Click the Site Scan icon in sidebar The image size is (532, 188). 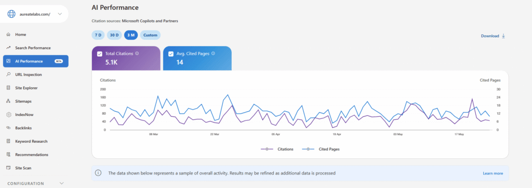point(8,168)
